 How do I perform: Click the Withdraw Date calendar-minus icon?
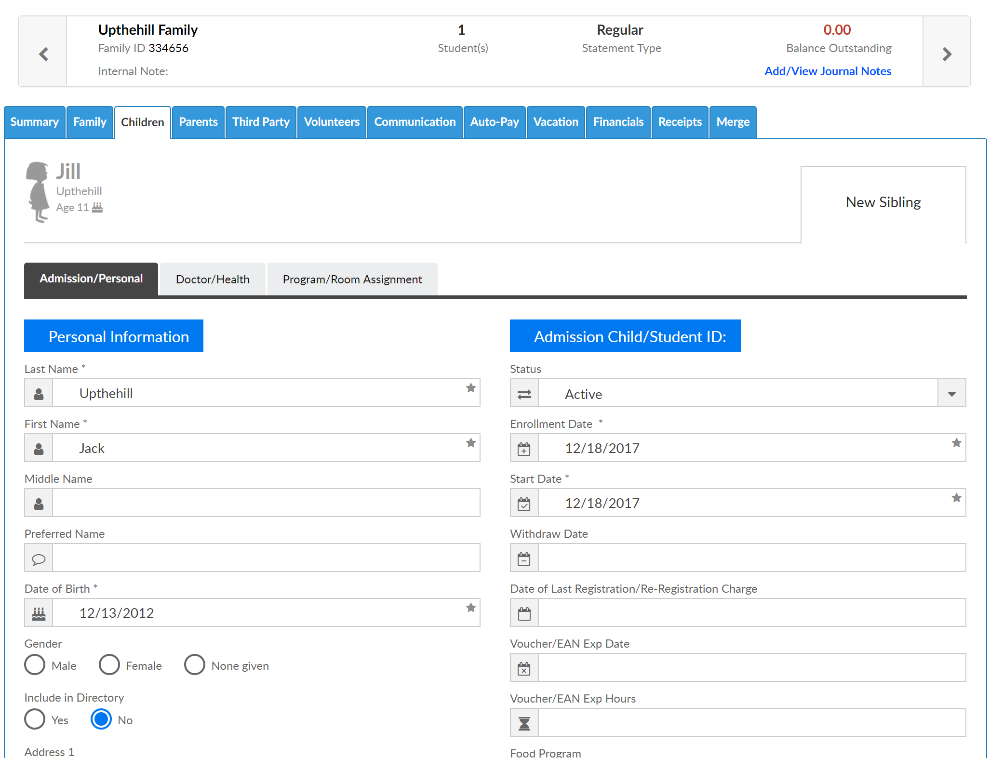click(x=524, y=559)
